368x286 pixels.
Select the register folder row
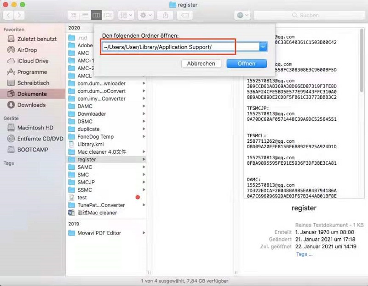tap(107, 159)
